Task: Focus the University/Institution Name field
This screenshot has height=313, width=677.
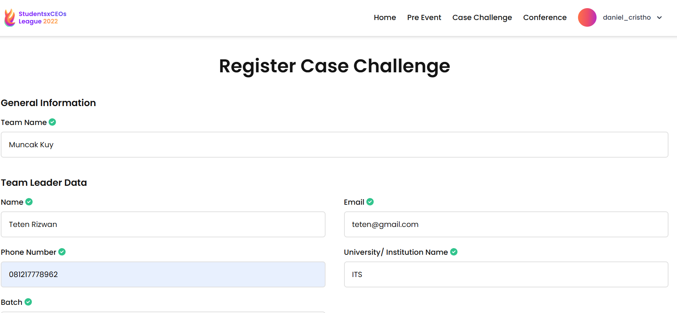Action: pyautogui.click(x=506, y=274)
